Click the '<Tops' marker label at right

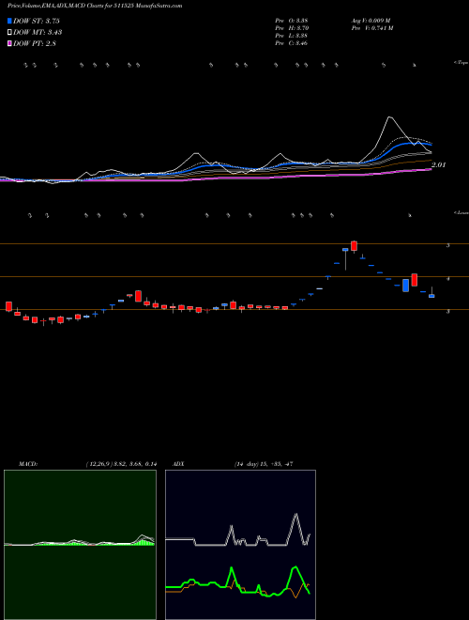point(461,63)
